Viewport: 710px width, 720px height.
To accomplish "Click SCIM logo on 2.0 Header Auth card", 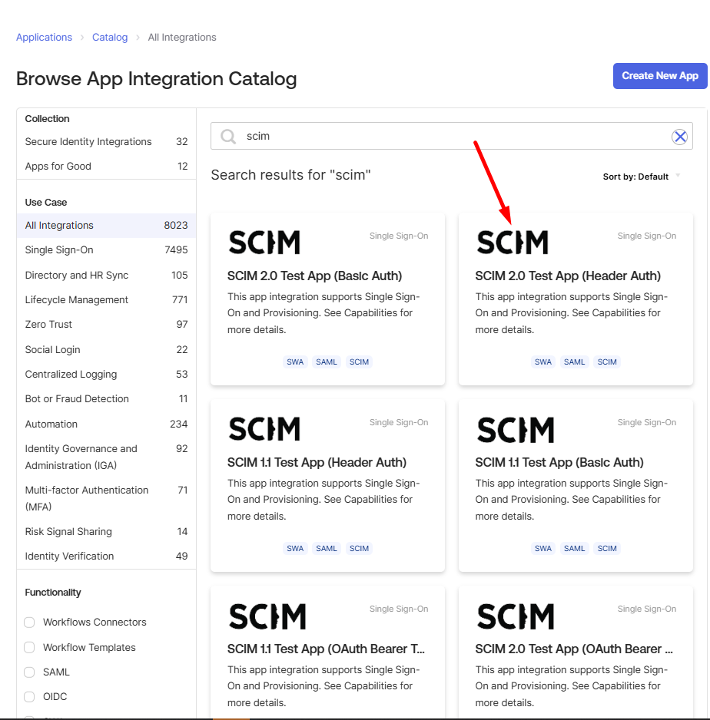I will pos(513,243).
